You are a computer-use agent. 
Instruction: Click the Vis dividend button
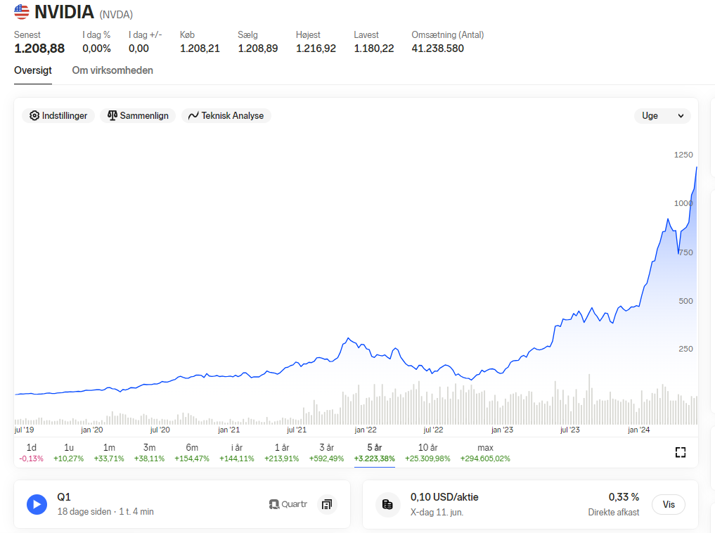669,504
